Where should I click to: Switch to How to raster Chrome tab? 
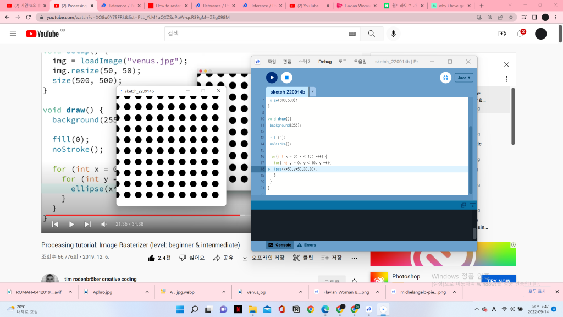coord(167,6)
